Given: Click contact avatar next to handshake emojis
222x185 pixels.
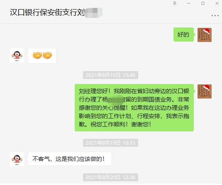Looking at the screenshot, I should 17,55.
